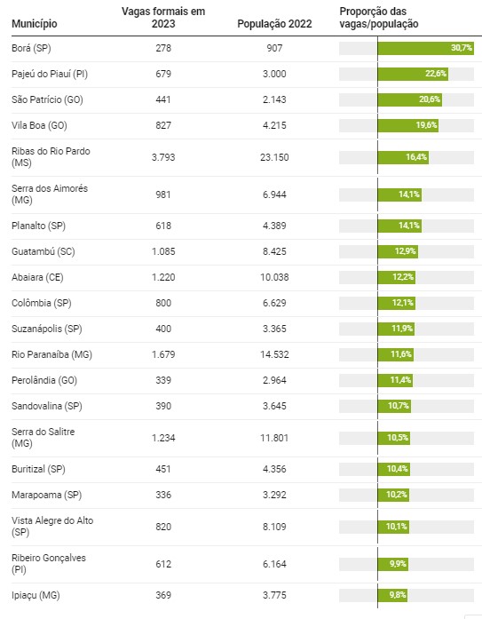Click the Proporção das vagas/população header

[x=379, y=18]
